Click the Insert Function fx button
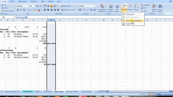This screenshot has width=173, height=97. pos(26,17)
